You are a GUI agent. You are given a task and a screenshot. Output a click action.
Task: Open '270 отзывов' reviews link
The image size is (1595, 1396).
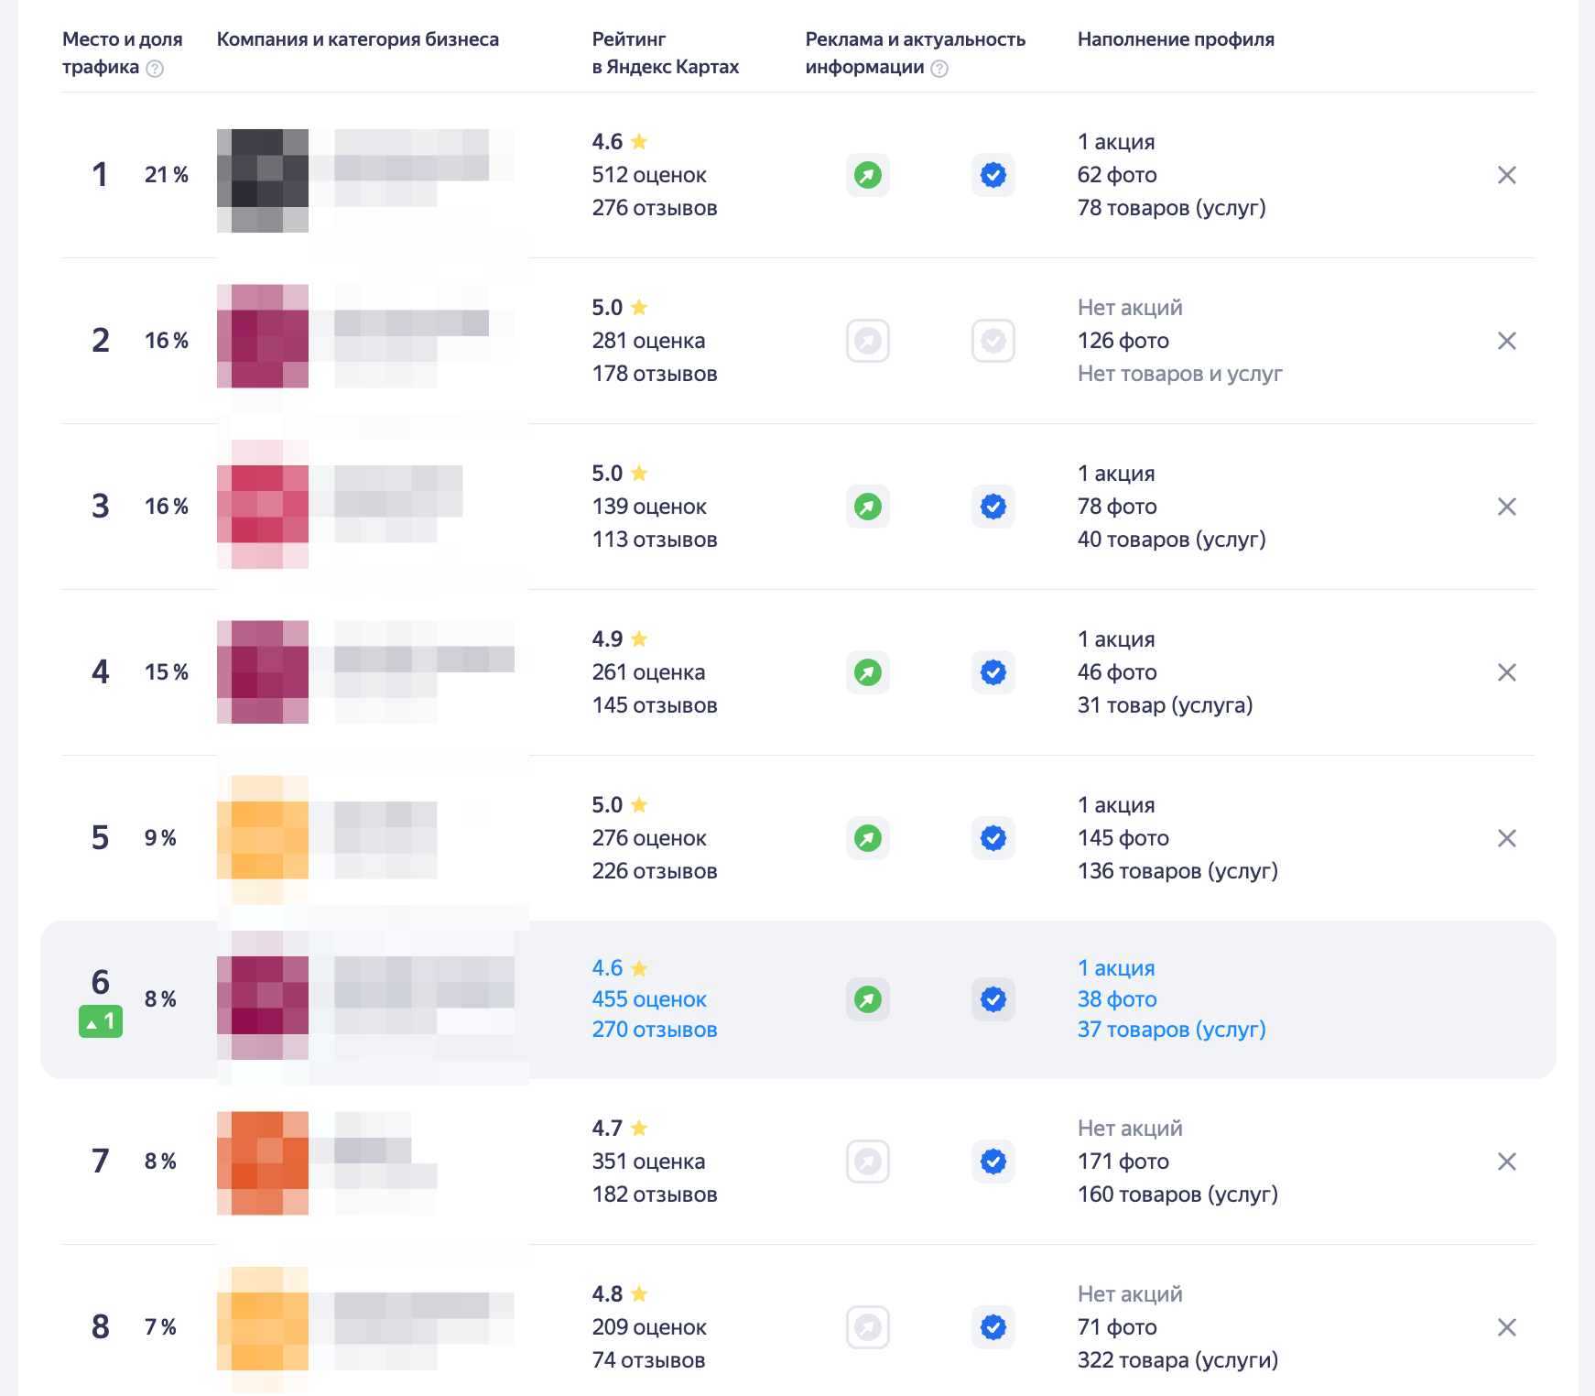[654, 1030]
